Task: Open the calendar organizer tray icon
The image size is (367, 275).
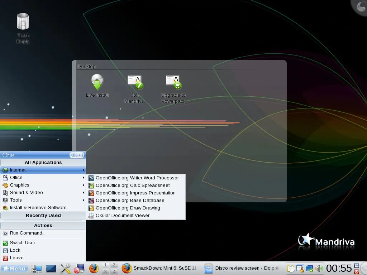Action: coord(300,269)
